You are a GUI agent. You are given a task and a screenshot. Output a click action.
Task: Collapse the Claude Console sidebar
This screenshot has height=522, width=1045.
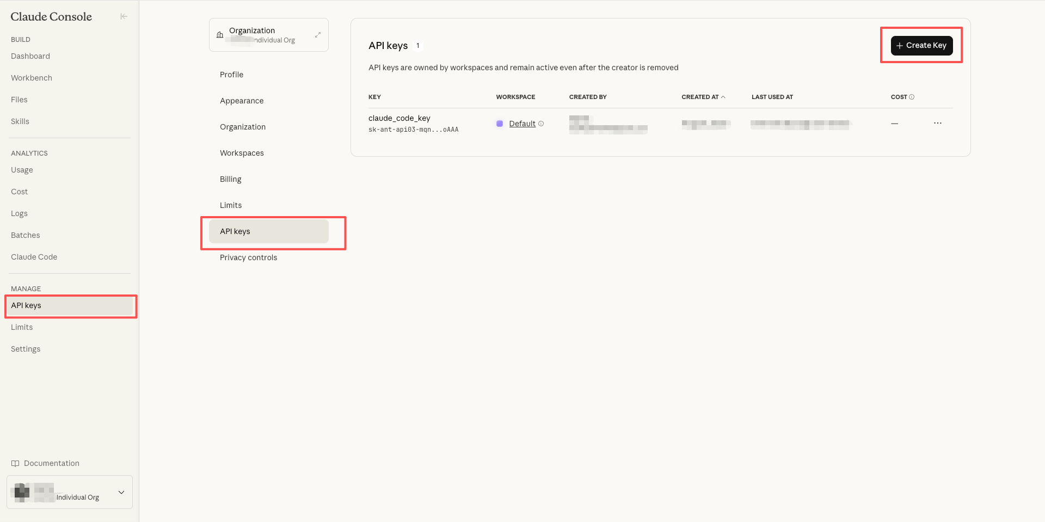click(x=124, y=16)
